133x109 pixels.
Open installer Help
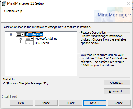point(21,103)
